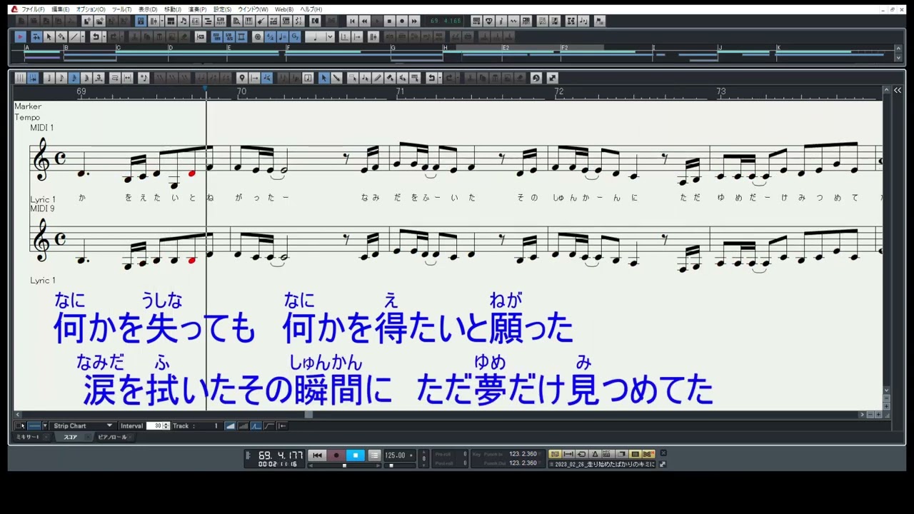Click the flag marker icon in top toolbar
The width and height of the screenshot is (914, 514).
pyautogui.click(x=599, y=21)
